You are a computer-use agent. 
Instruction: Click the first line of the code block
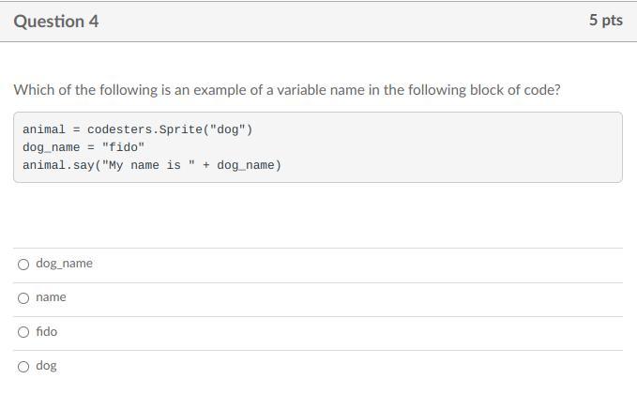click(138, 129)
